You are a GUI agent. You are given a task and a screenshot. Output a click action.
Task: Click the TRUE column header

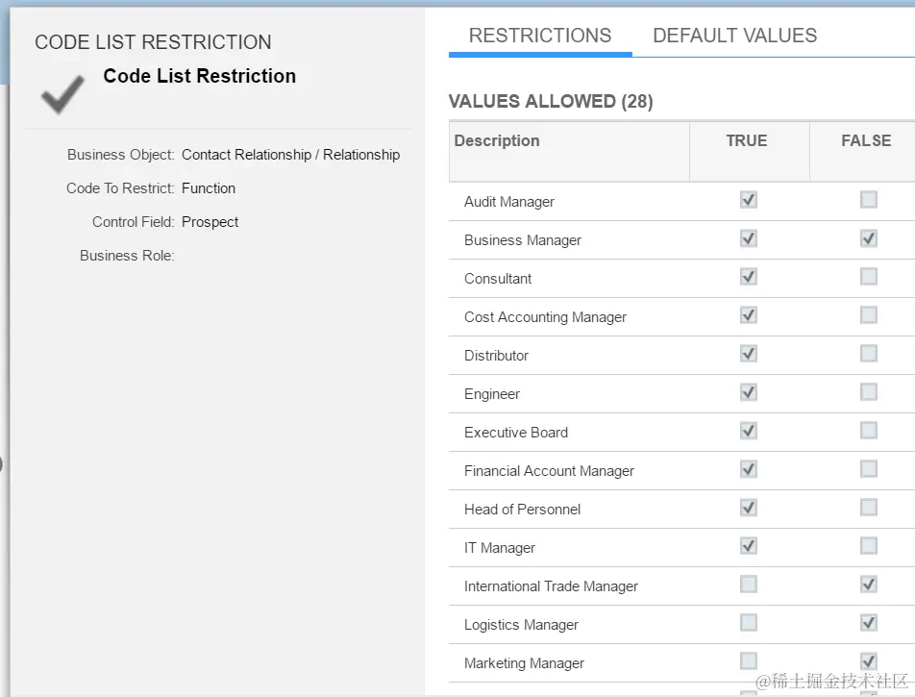pyautogui.click(x=747, y=140)
